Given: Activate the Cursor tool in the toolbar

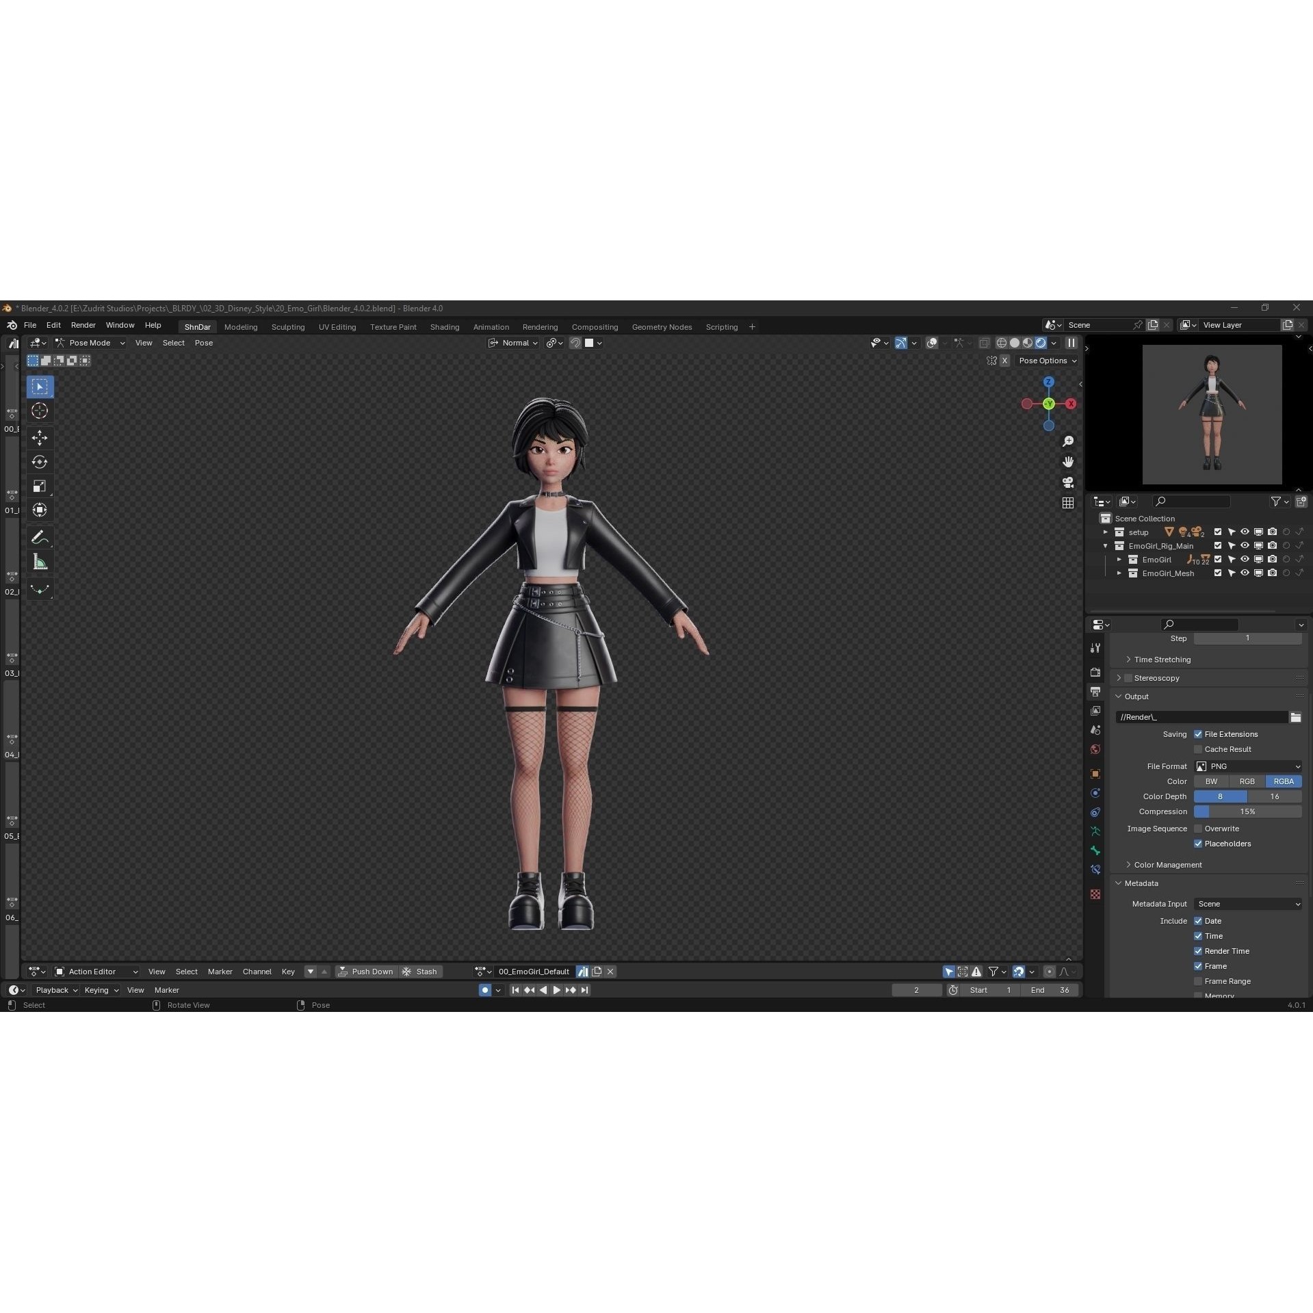Looking at the screenshot, I should click(x=40, y=411).
